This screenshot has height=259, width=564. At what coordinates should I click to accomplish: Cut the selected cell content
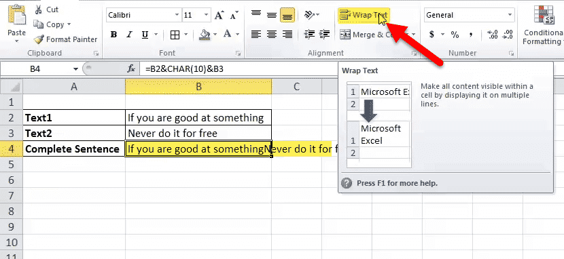pos(46,9)
